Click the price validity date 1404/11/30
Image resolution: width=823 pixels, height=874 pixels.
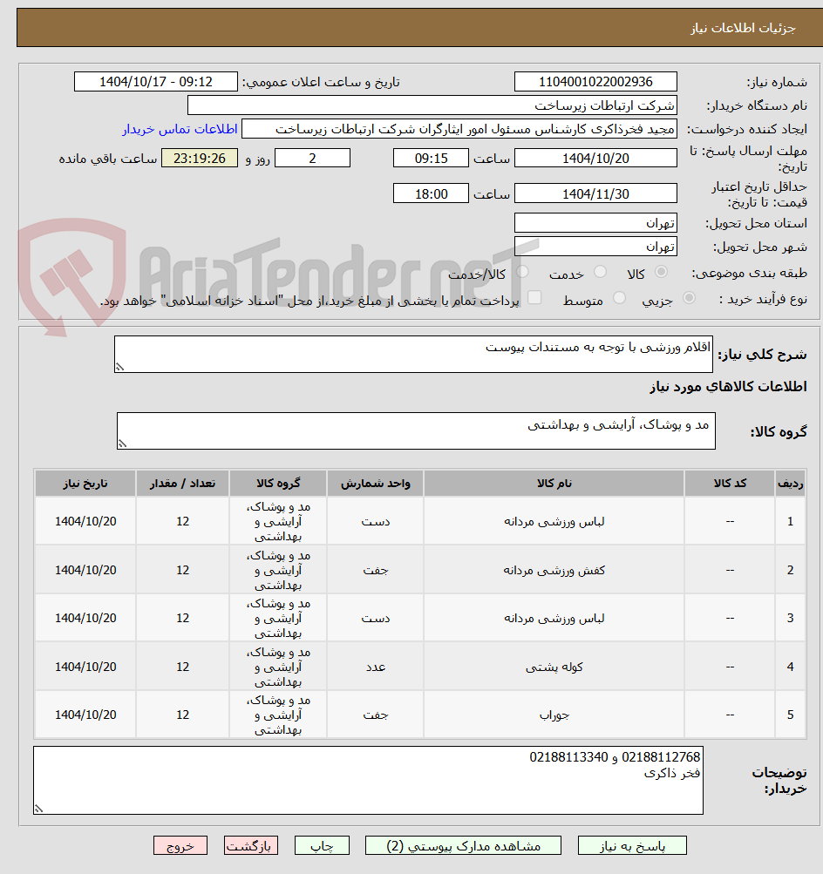[x=595, y=194]
